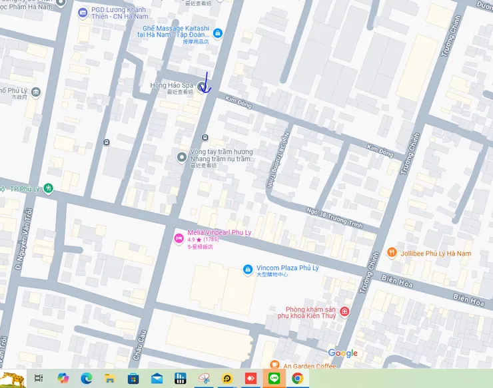This screenshot has width=493, height=388.
Task: Open File Explorer from the taskbar
Action: (x=109, y=378)
